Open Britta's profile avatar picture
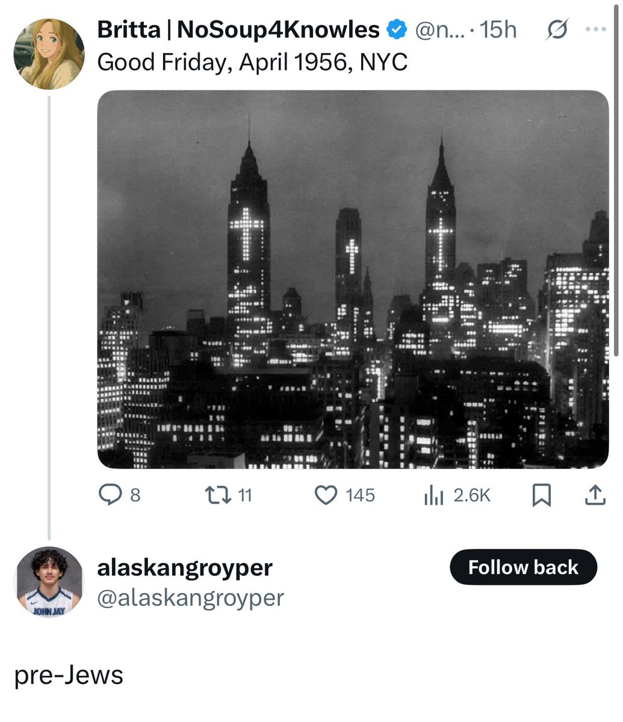 point(49,54)
